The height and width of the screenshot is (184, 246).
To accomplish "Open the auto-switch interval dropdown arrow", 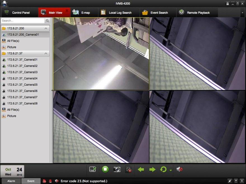I will click(171, 170).
